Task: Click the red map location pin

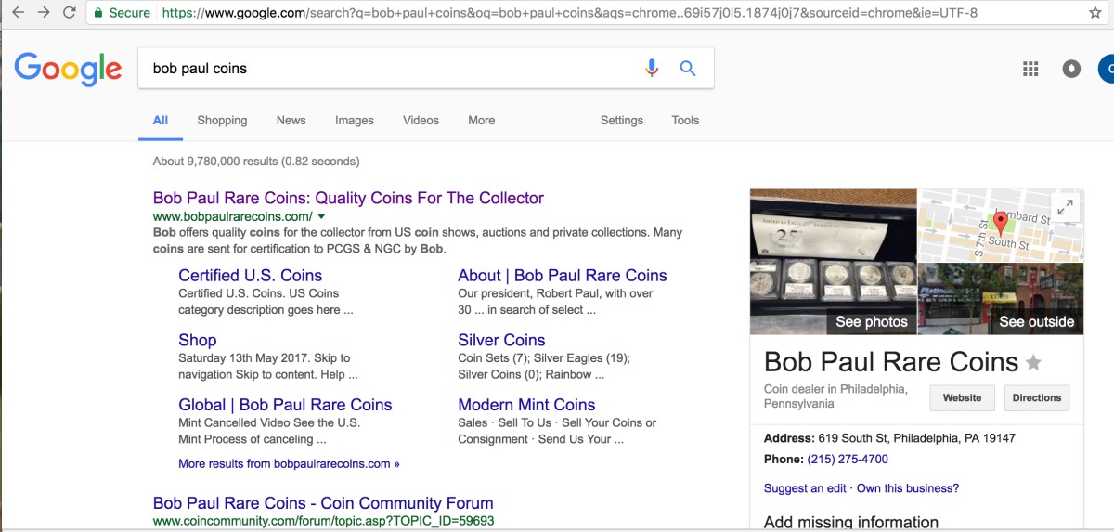Action: click(1000, 223)
